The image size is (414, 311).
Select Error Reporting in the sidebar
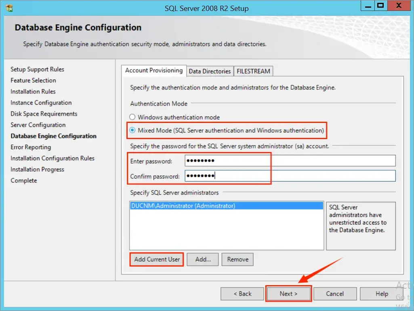(31, 147)
